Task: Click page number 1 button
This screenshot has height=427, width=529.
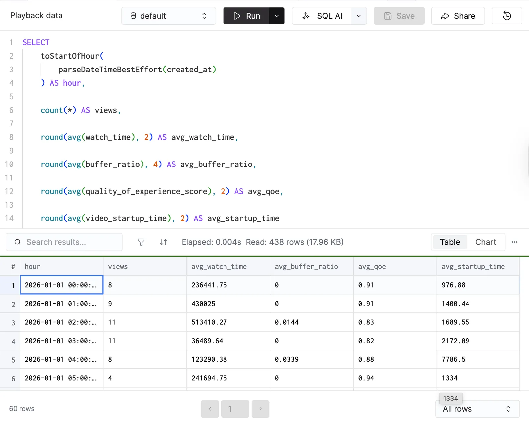Action: pyautogui.click(x=235, y=409)
